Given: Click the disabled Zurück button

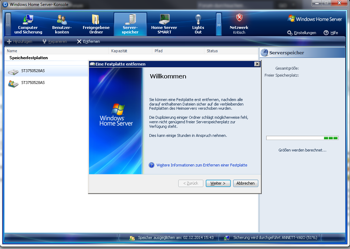Looking at the screenshot, I should tap(190, 183).
